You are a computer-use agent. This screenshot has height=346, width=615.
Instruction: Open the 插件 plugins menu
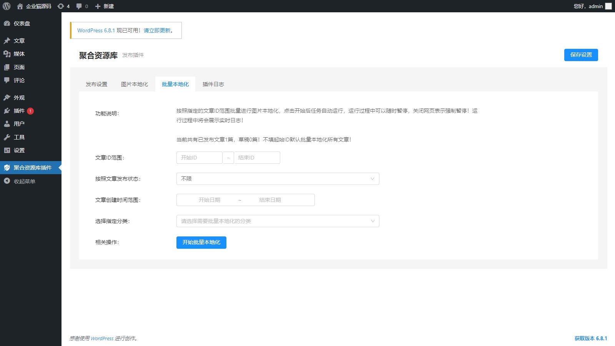(19, 111)
